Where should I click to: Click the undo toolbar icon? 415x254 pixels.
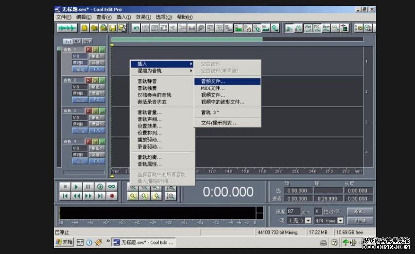point(136,28)
